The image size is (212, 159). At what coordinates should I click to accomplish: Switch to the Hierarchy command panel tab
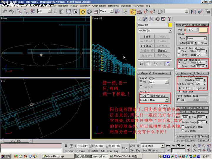[151, 19]
